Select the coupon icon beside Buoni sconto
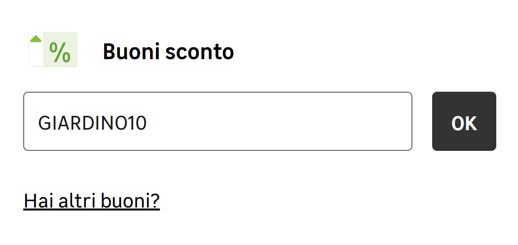The width and height of the screenshot is (518, 245). point(53,50)
